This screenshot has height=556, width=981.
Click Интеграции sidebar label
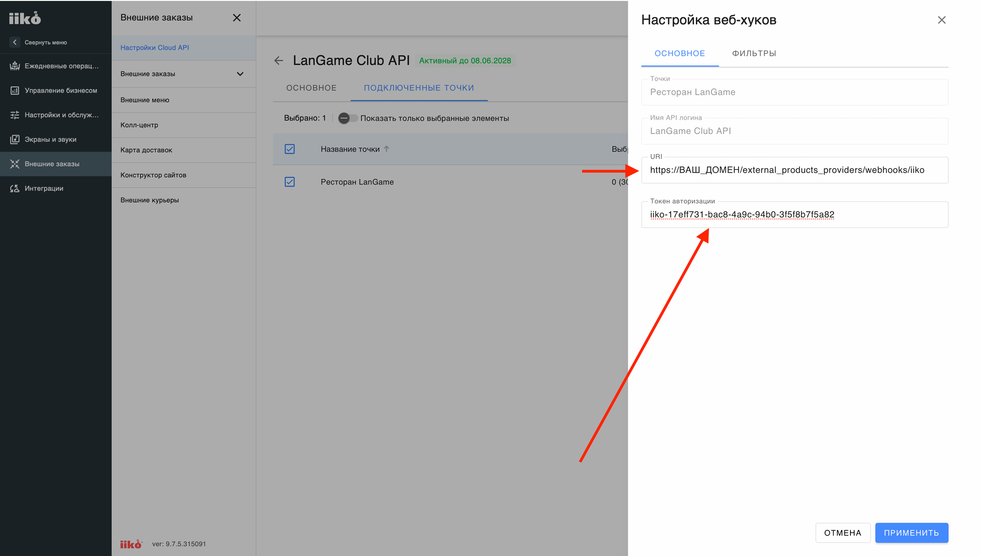(44, 188)
